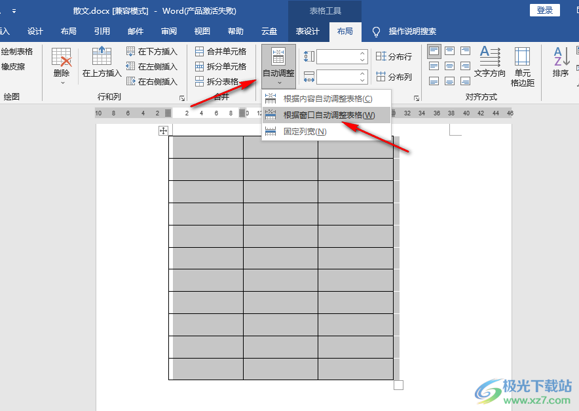Screen dimensions: 579x411
Task: Increase row height with the up stepper
Action: 361,52
